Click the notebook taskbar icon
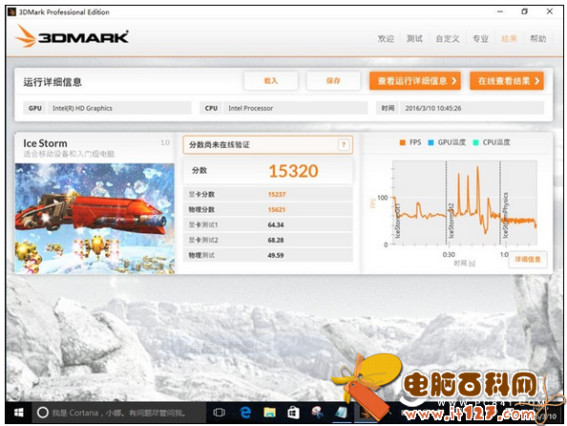567x426 pixels. point(342,413)
